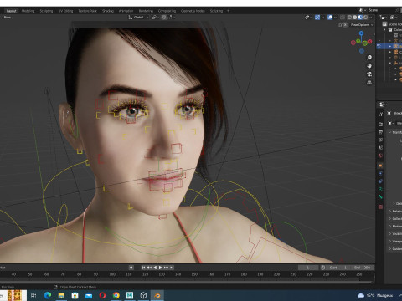Image resolution: width=402 pixels, height=301 pixels.
Task: Click the red X axis on navigation gizmo
Action: pos(370,42)
